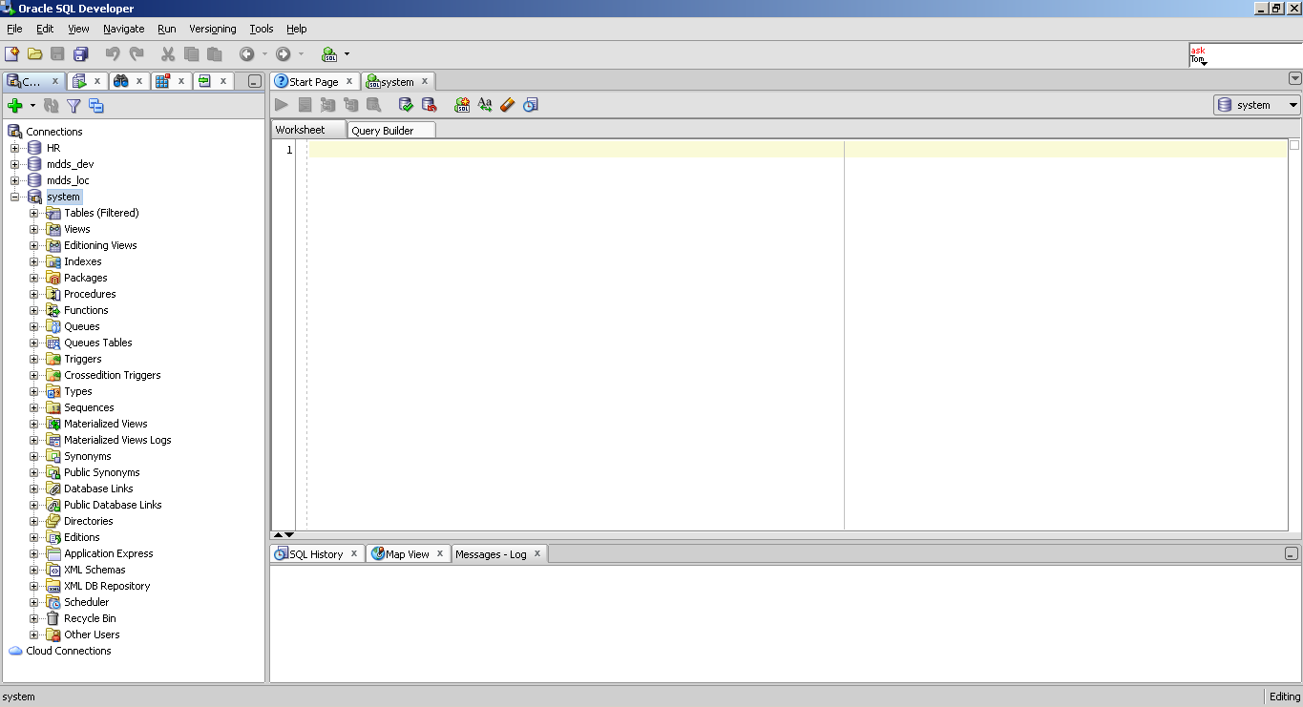Click the Redo arrow icon
Viewport: 1303px width, 707px height.
point(137,54)
